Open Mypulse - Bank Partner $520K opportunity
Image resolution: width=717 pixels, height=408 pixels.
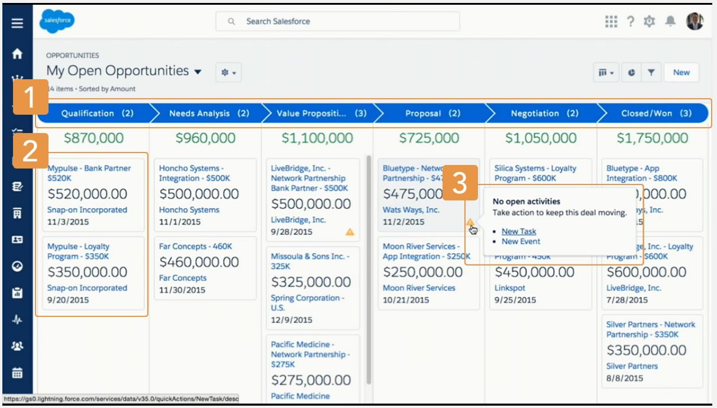89,173
